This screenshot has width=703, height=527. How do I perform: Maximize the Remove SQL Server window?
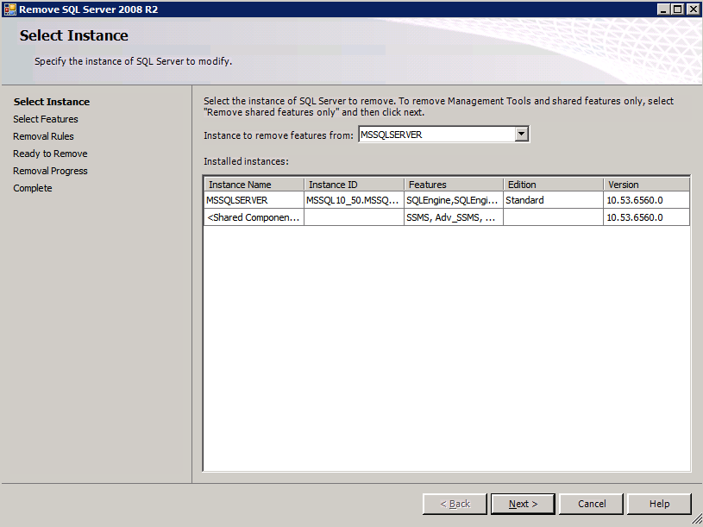point(678,9)
